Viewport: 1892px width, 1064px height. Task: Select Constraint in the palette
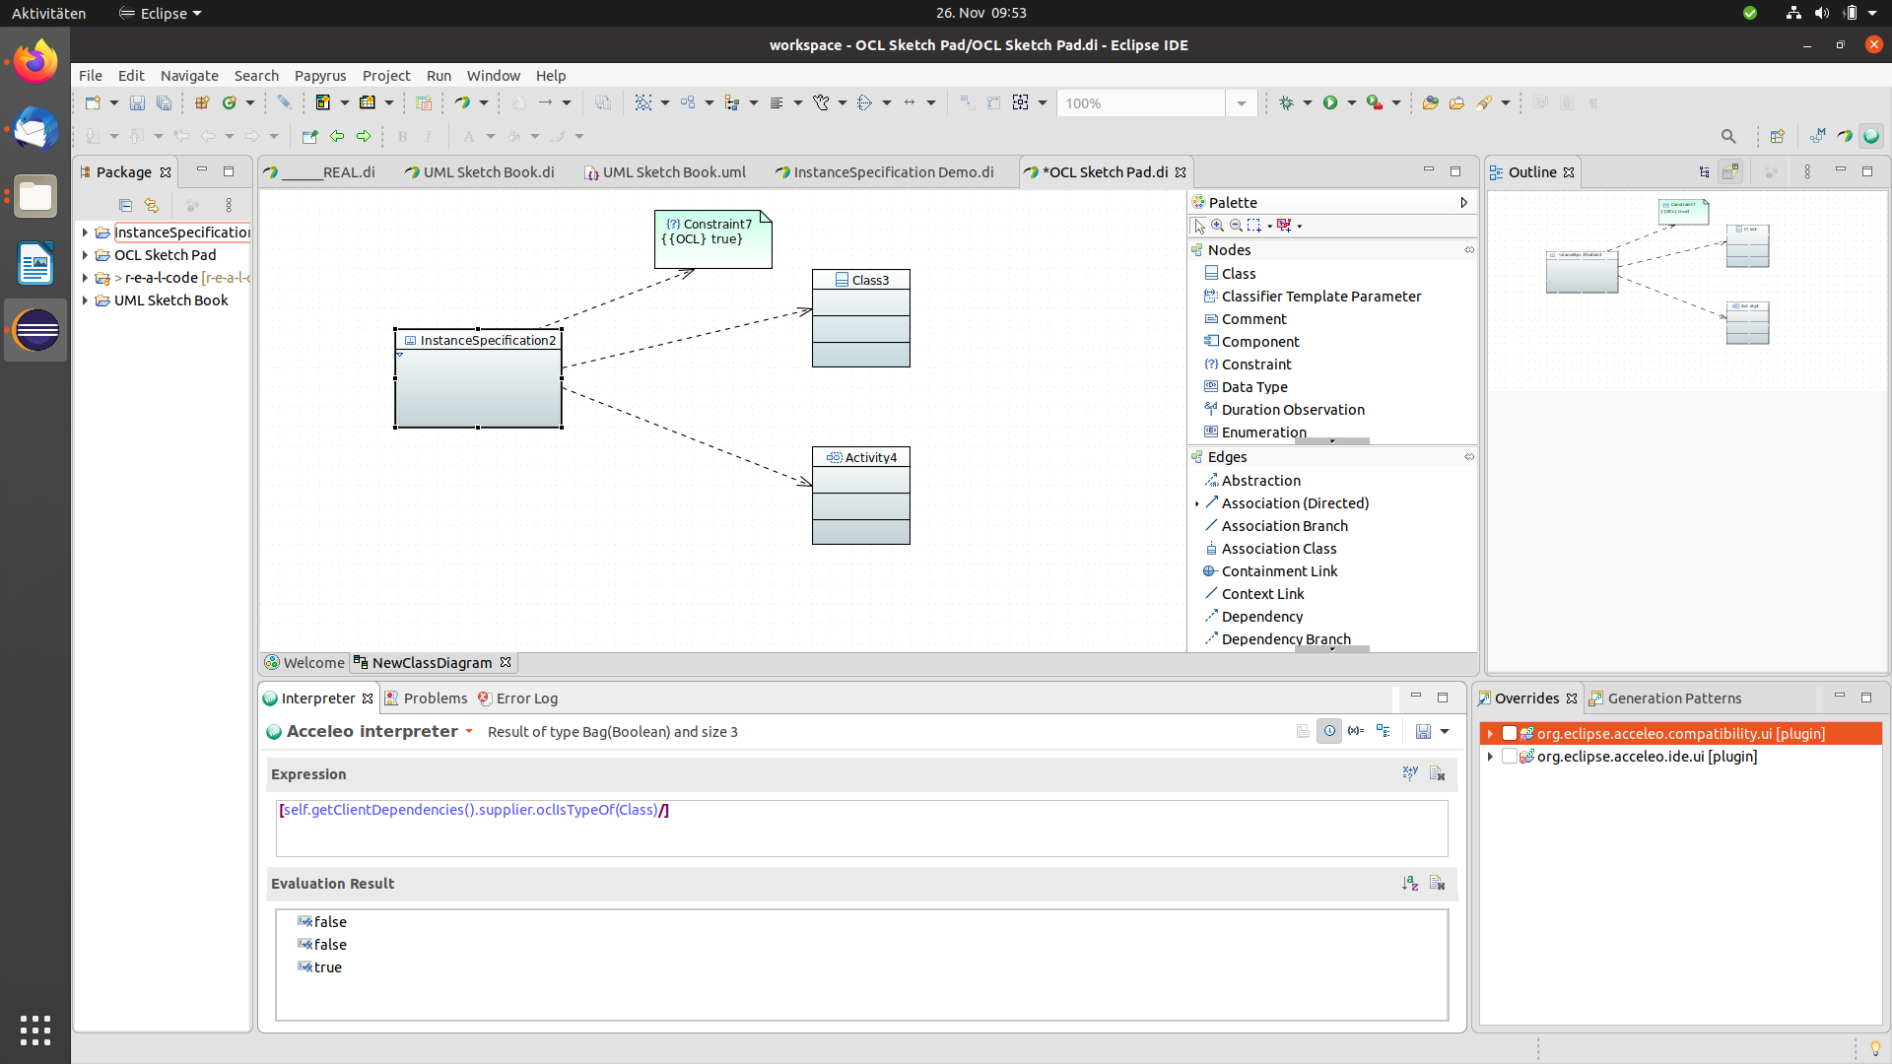1256,364
